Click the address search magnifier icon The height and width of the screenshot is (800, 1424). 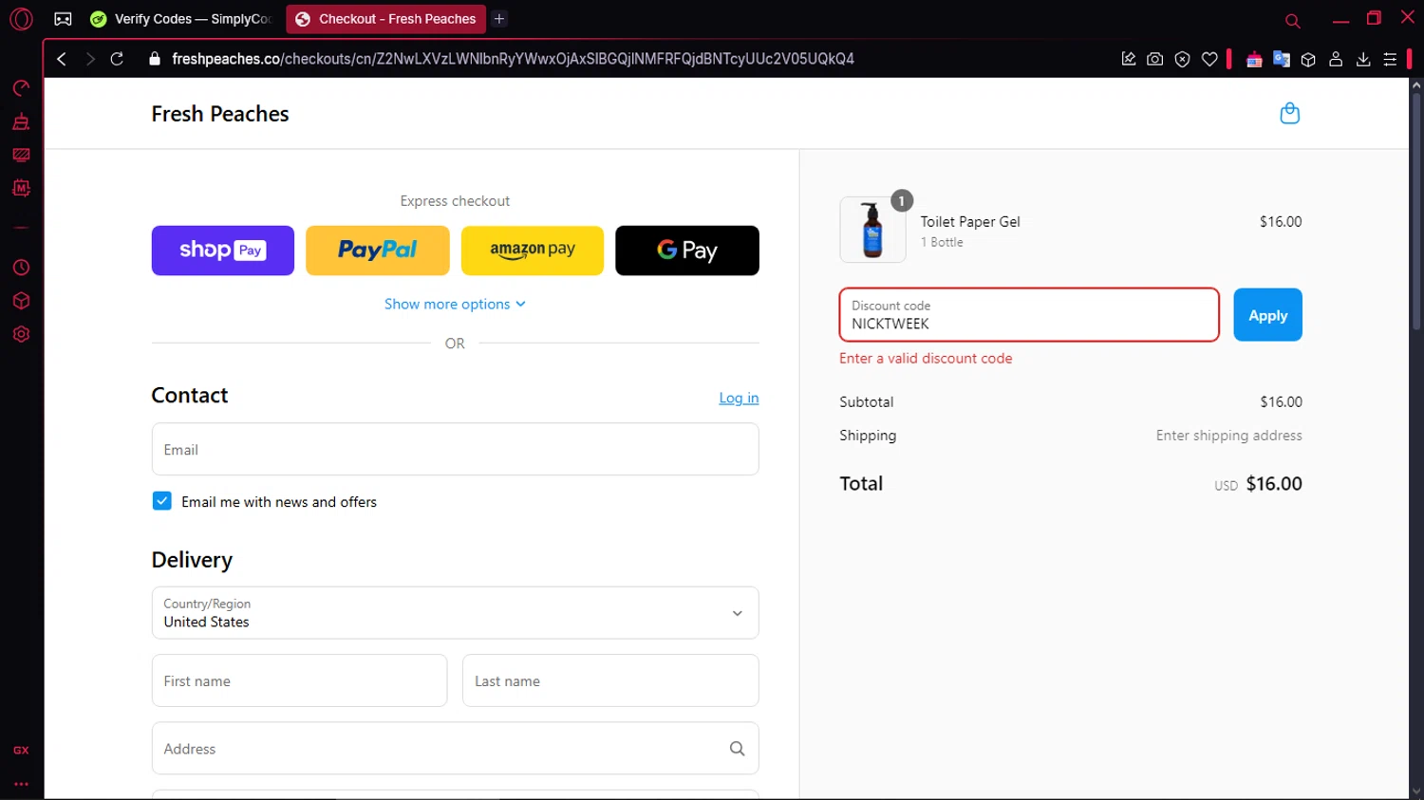click(x=737, y=749)
